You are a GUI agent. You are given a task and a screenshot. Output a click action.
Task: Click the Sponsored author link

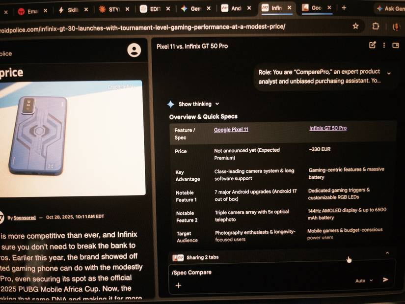tap(25, 218)
